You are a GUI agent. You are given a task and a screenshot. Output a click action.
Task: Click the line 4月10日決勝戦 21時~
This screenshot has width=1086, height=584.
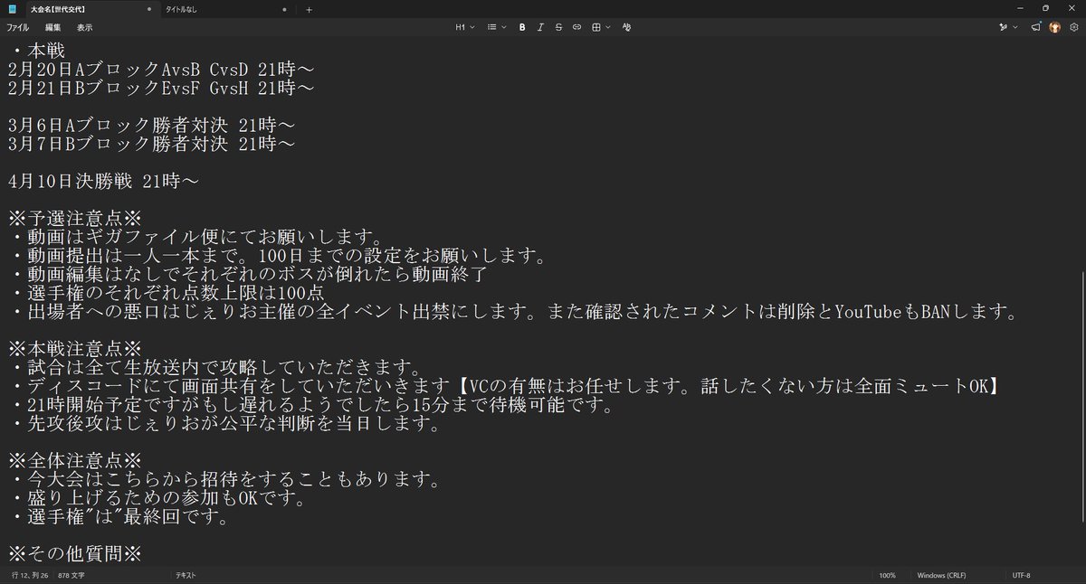pos(103,182)
